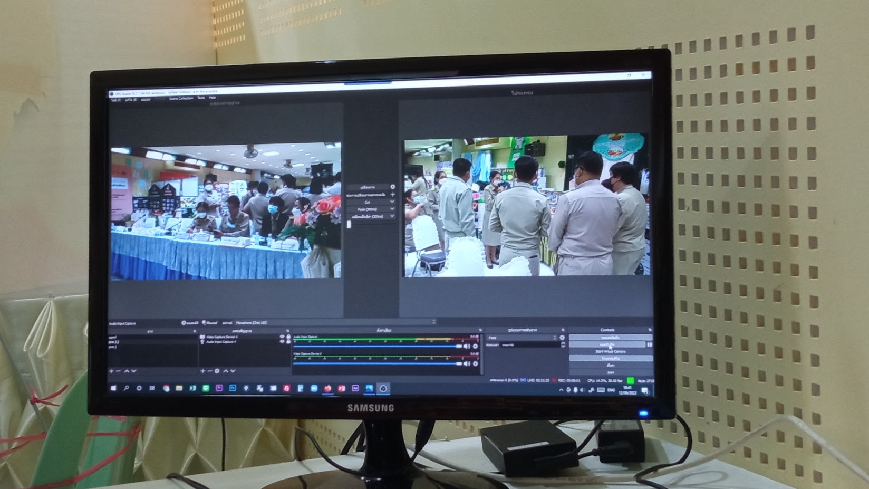This screenshot has width=869, height=489.
Task: Toggle visibility of Video Capture Device 4 source
Action: 282,337
